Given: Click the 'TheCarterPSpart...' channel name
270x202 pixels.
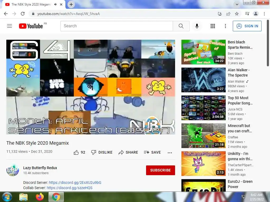Looking at the screenshot, I should pyautogui.click(x=240, y=165).
